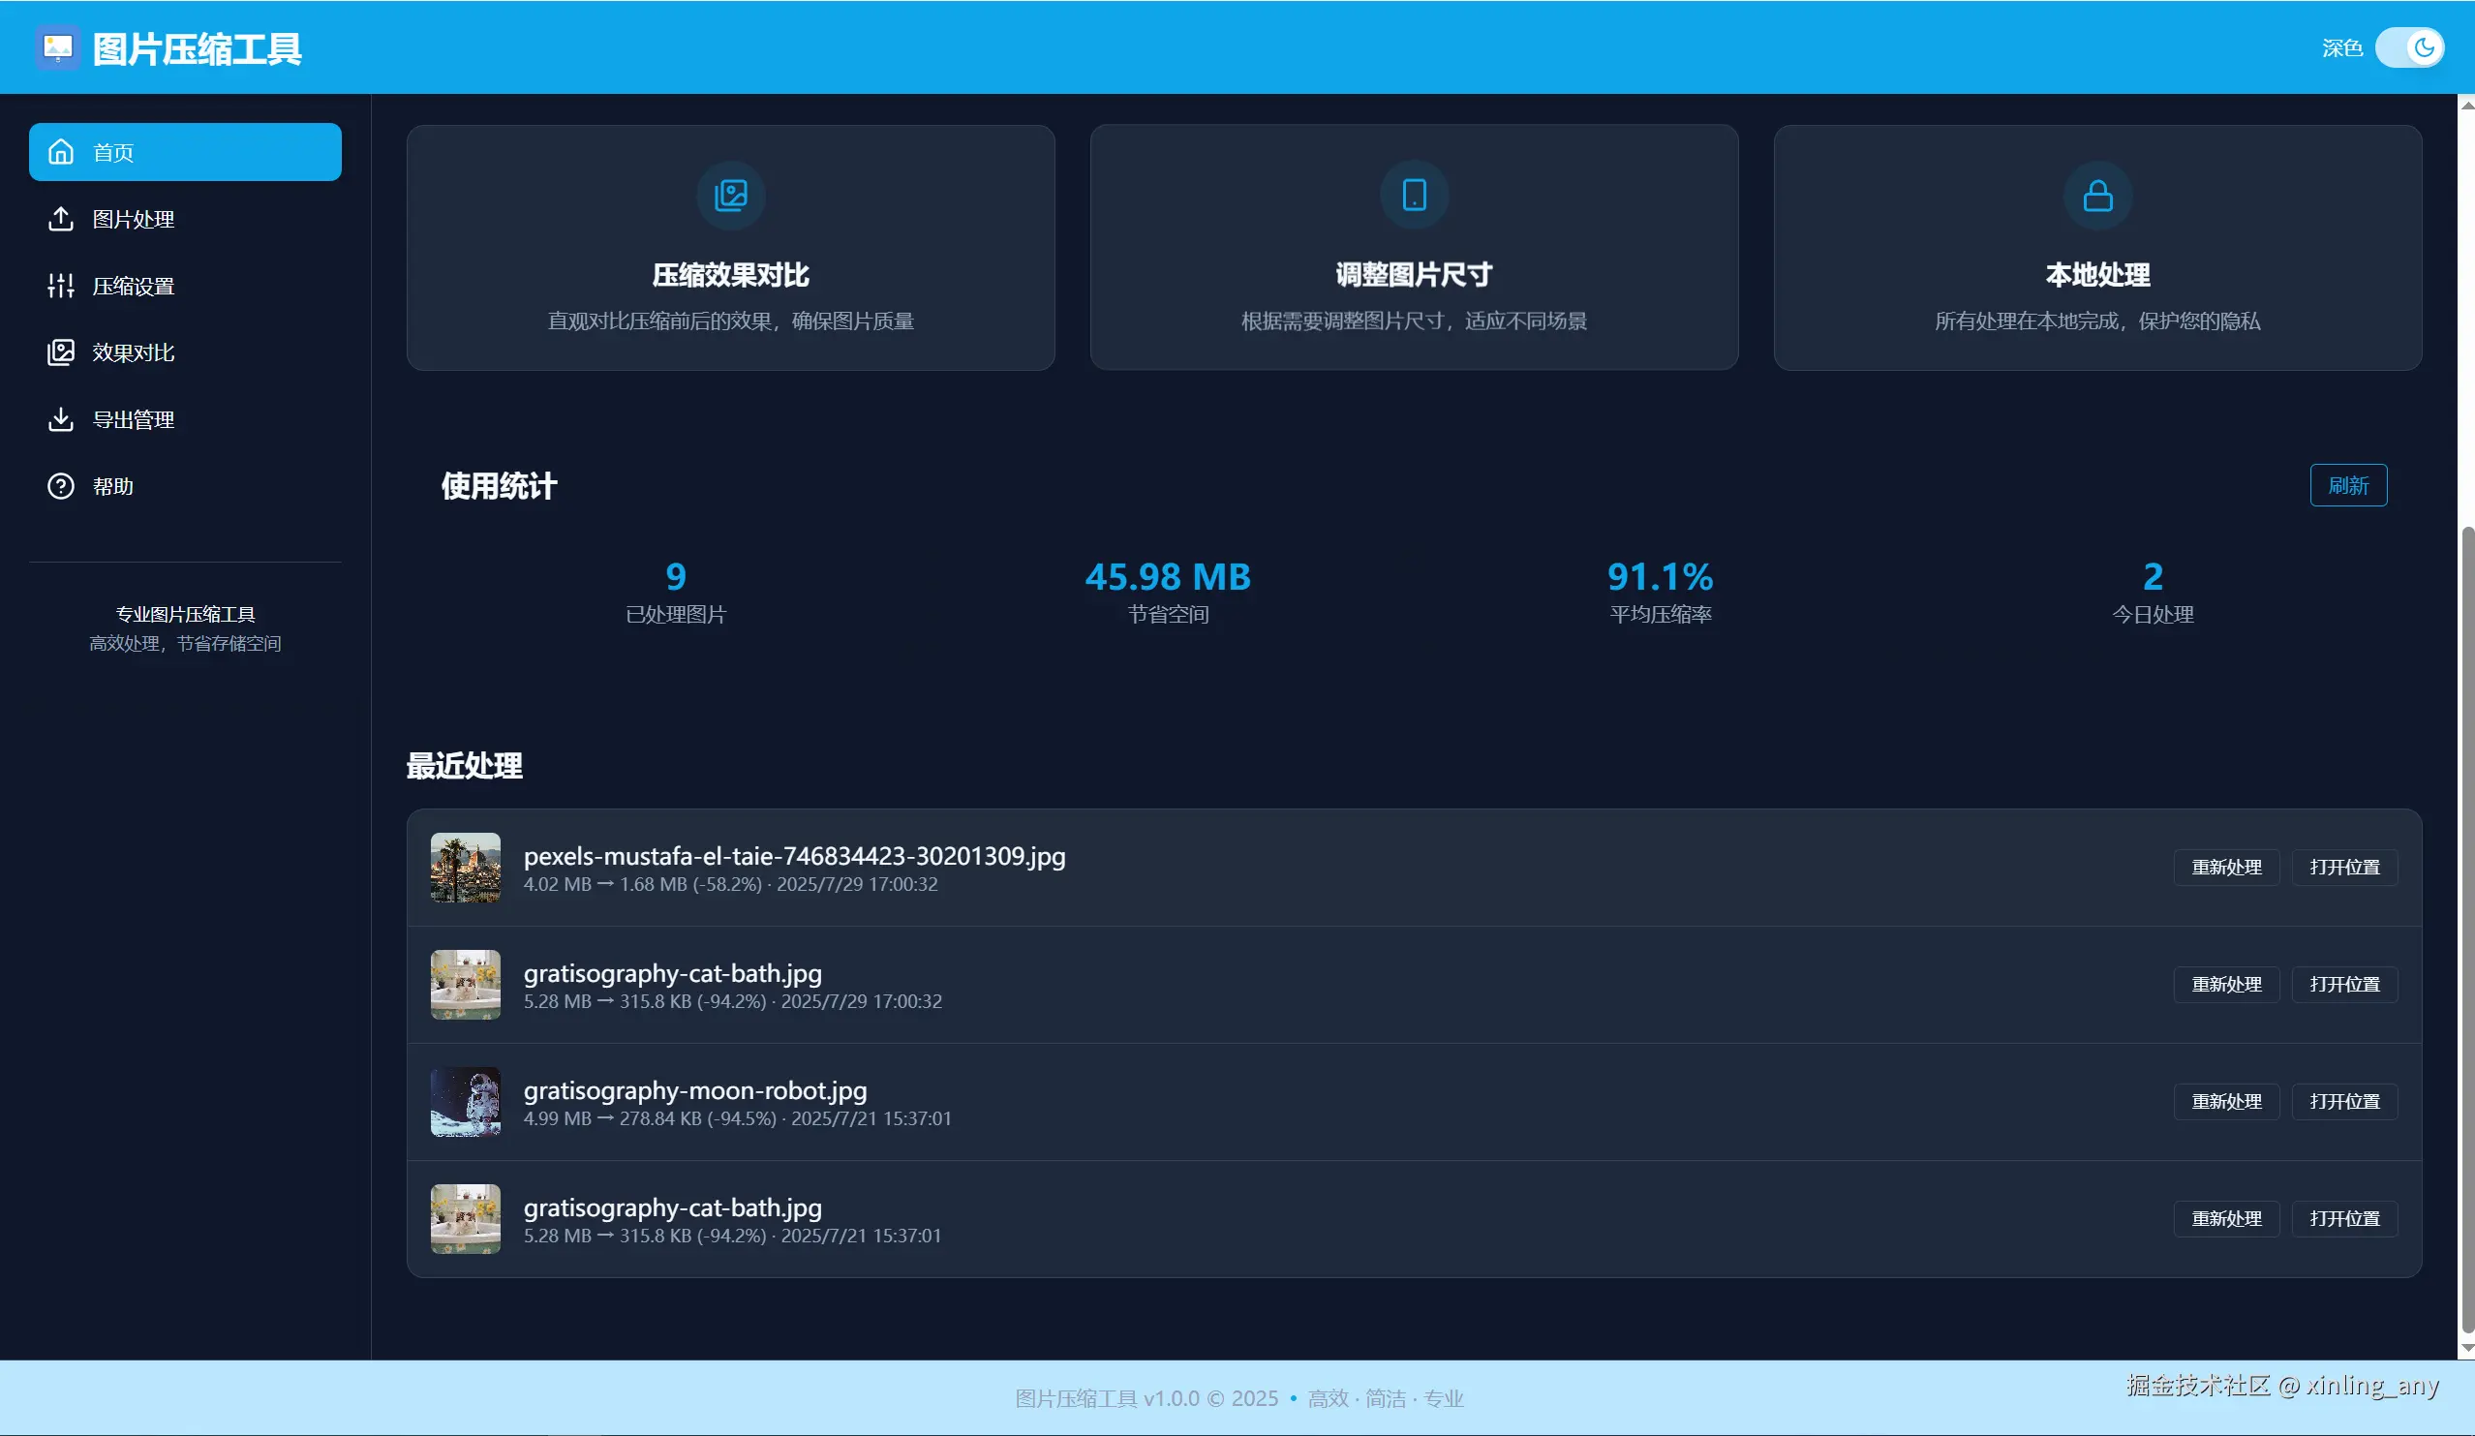Click 打开位置 for the pexels-mustafa image
The height and width of the screenshot is (1436, 2475).
[x=2343, y=868]
